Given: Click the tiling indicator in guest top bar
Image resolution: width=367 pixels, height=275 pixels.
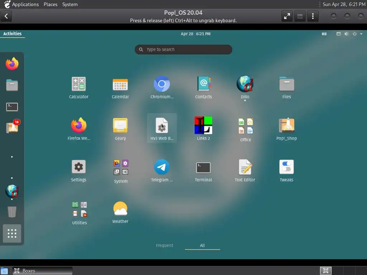Looking at the screenshot, I should pyautogui.click(x=324, y=34).
